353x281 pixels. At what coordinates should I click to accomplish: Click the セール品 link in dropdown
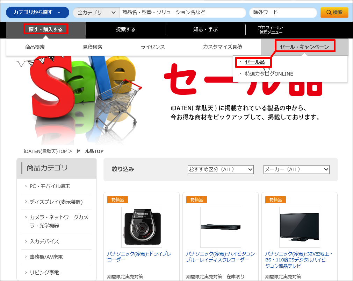pos(255,62)
